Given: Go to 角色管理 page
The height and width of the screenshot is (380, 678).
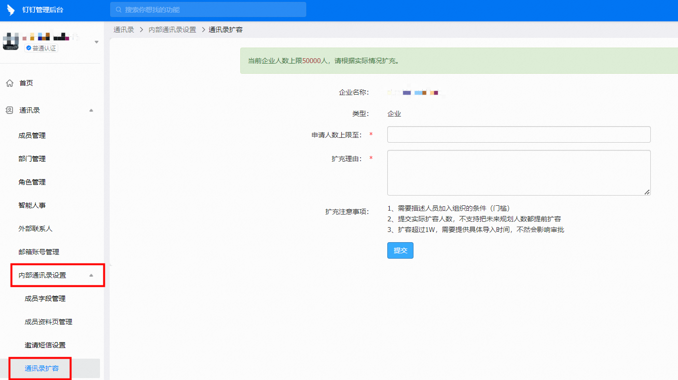Looking at the screenshot, I should [x=32, y=182].
